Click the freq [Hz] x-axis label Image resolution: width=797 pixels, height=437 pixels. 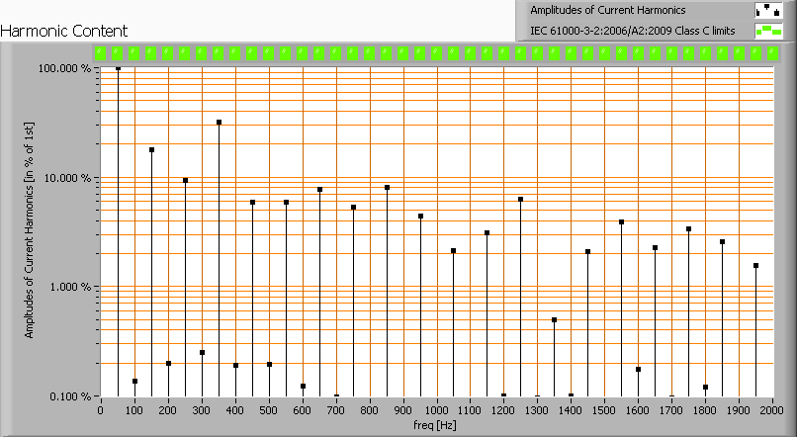pos(434,425)
